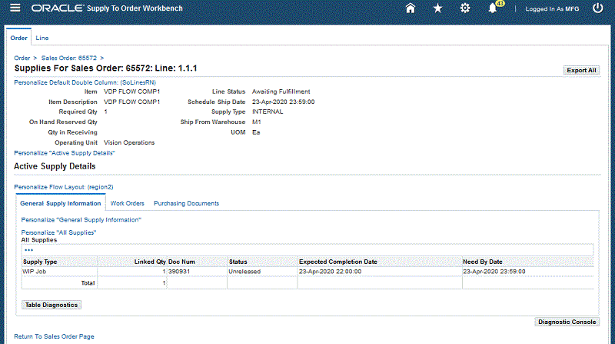Click the Total row label
This screenshot has width=615, height=344.
pyautogui.click(x=88, y=282)
